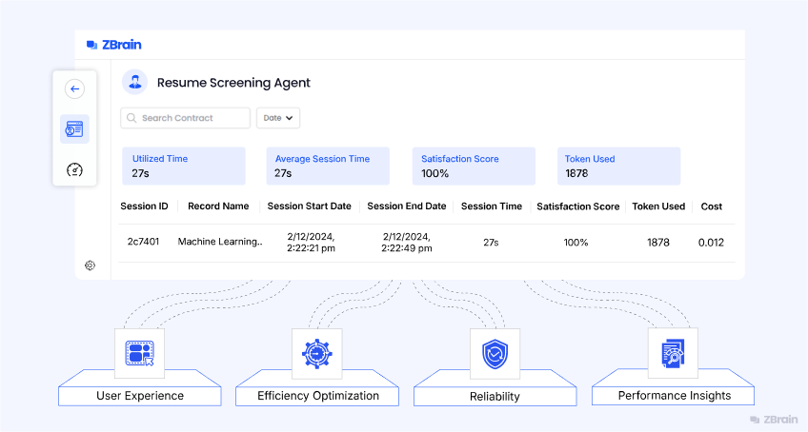Click the Performance Insights document icon
This screenshot has height=432, width=808.
click(x=673, y=354)
